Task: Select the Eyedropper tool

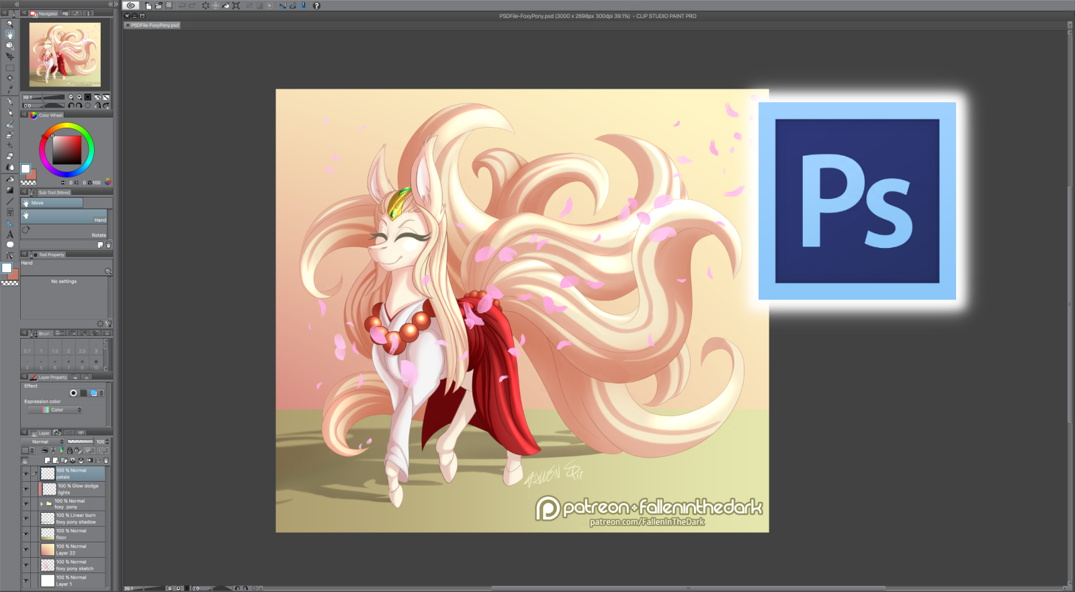Action: click(x=9, y=89)
